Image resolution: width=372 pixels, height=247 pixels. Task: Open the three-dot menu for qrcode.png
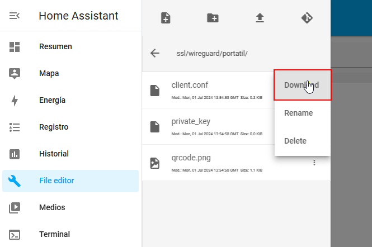click(x=314, y=163)
